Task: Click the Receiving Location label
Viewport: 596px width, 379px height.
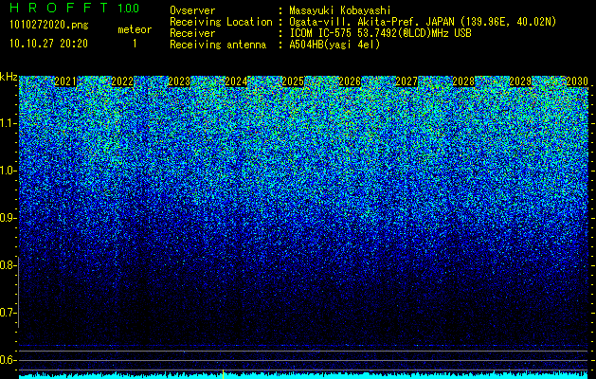Action: (221, 22)
